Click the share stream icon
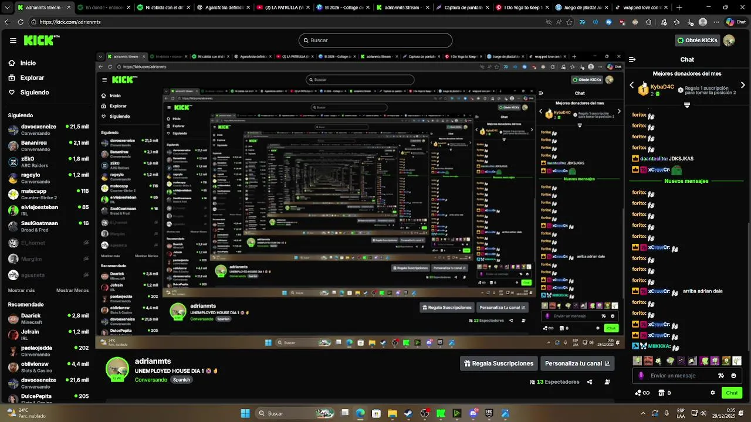Viewport: 751px width, 422px height. tap(590, 382)
